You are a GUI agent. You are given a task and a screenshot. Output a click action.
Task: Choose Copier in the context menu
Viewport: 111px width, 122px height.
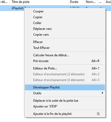(x=65, y=17)
